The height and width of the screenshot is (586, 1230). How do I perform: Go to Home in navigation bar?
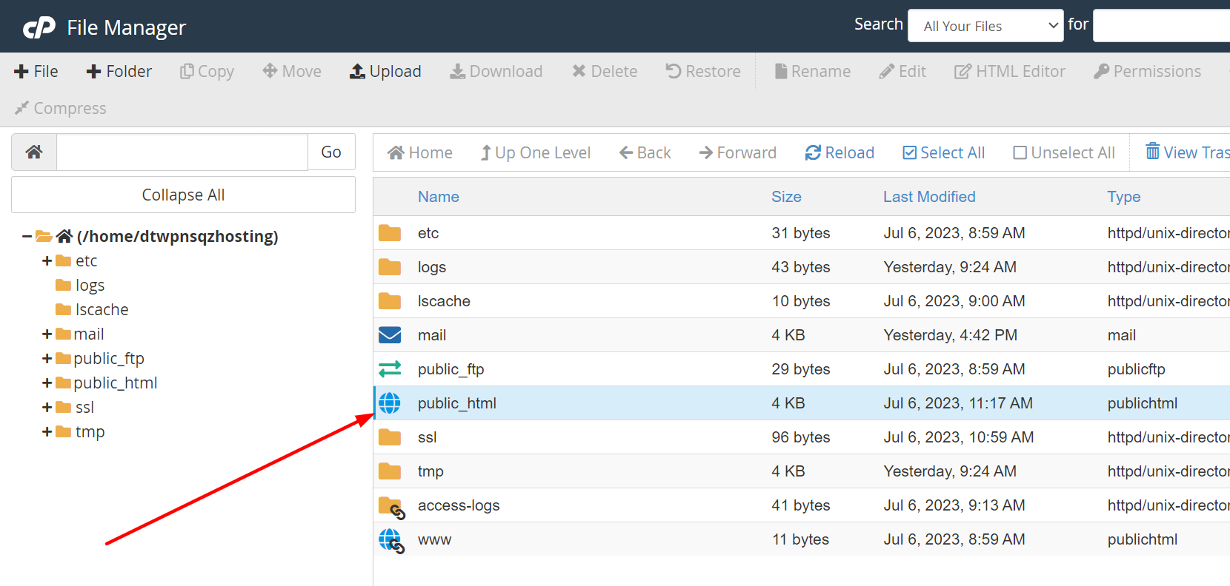pyautogui.click(x=420, y=152)
